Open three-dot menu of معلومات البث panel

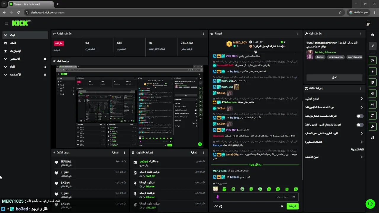(361, 34)
